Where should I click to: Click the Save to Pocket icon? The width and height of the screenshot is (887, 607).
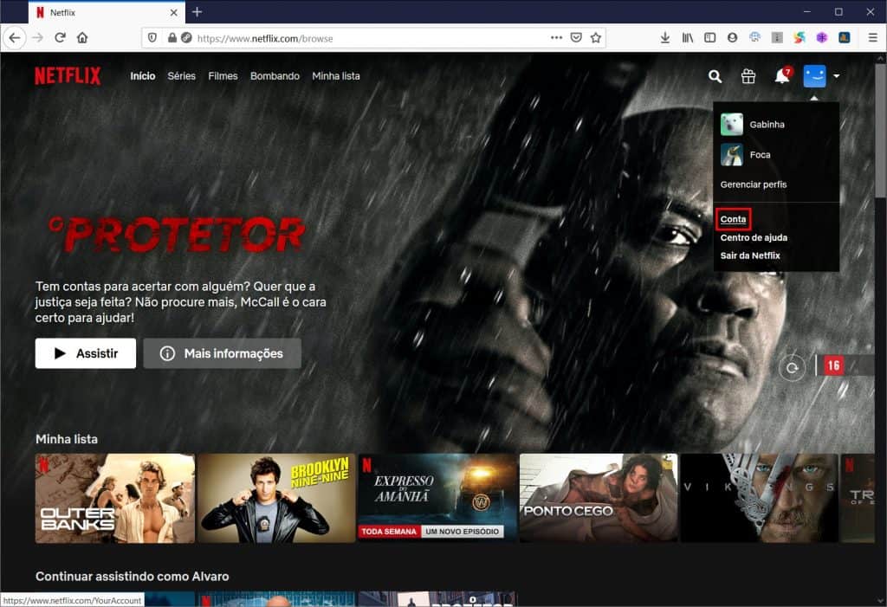click(x=576, y=38)
